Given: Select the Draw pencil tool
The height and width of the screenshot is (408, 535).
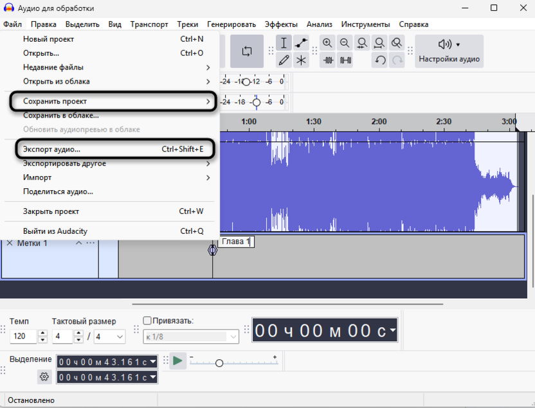Looking at the screenshot, I should click(284, 60).
